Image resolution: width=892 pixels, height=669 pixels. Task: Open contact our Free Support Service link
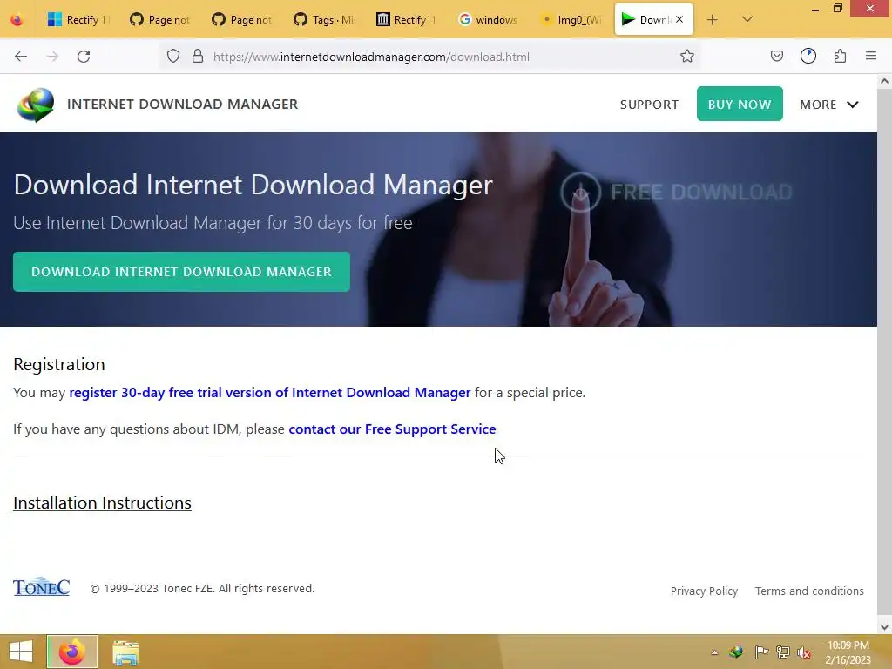click(392, 429)
